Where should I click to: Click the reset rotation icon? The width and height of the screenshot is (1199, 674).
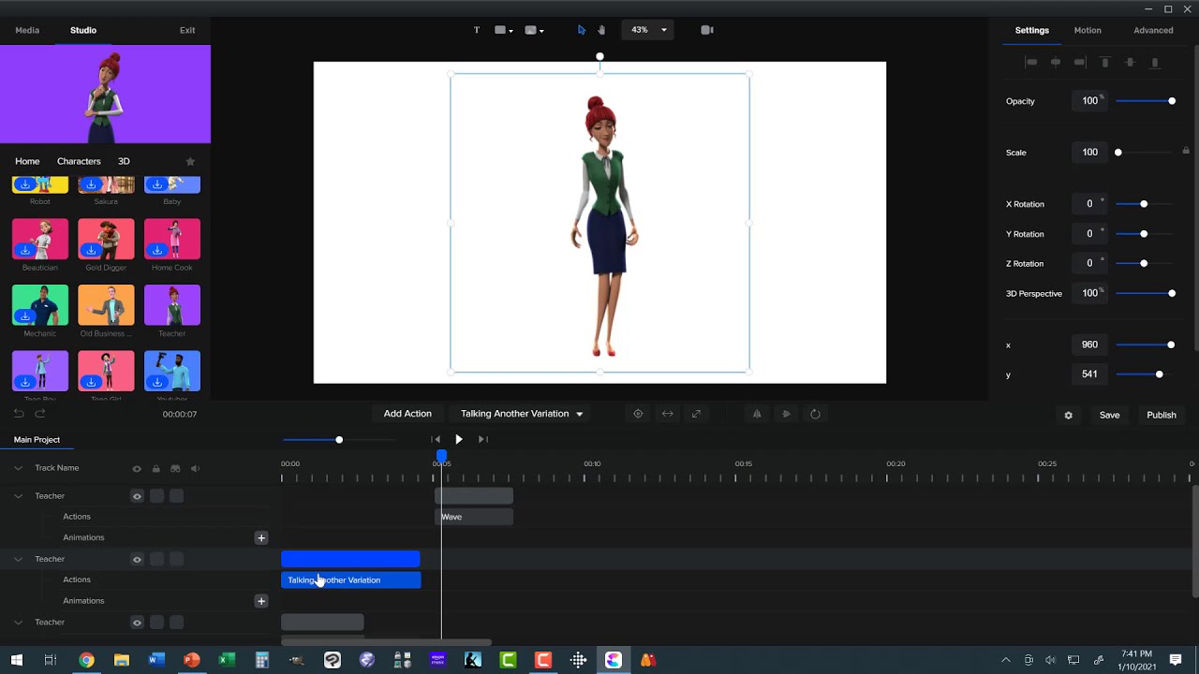pos(815,414)
